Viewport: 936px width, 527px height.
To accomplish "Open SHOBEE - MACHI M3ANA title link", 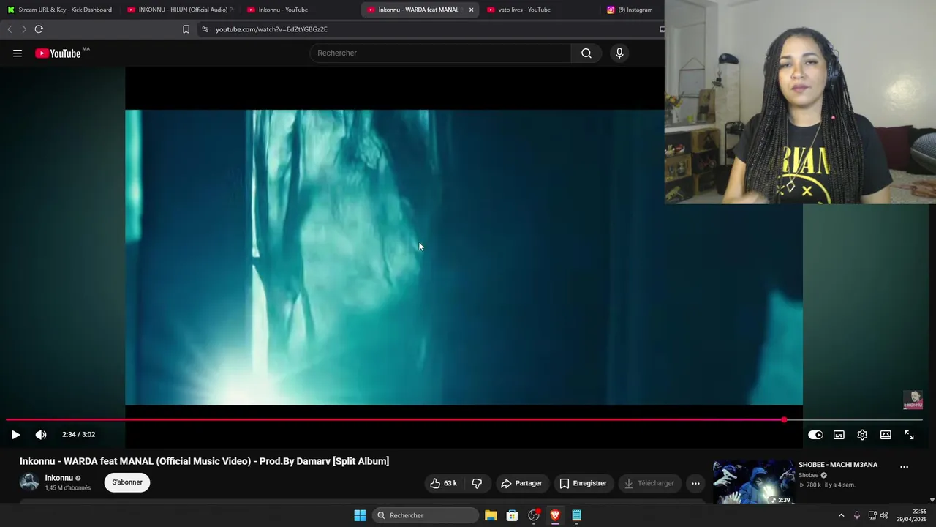I will pos(838,465).
